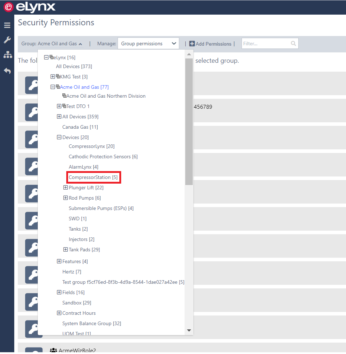
Task: Select Submersible Pumps (ESPs) [4]
Action: pyautogui.click(x=101, y=208)
